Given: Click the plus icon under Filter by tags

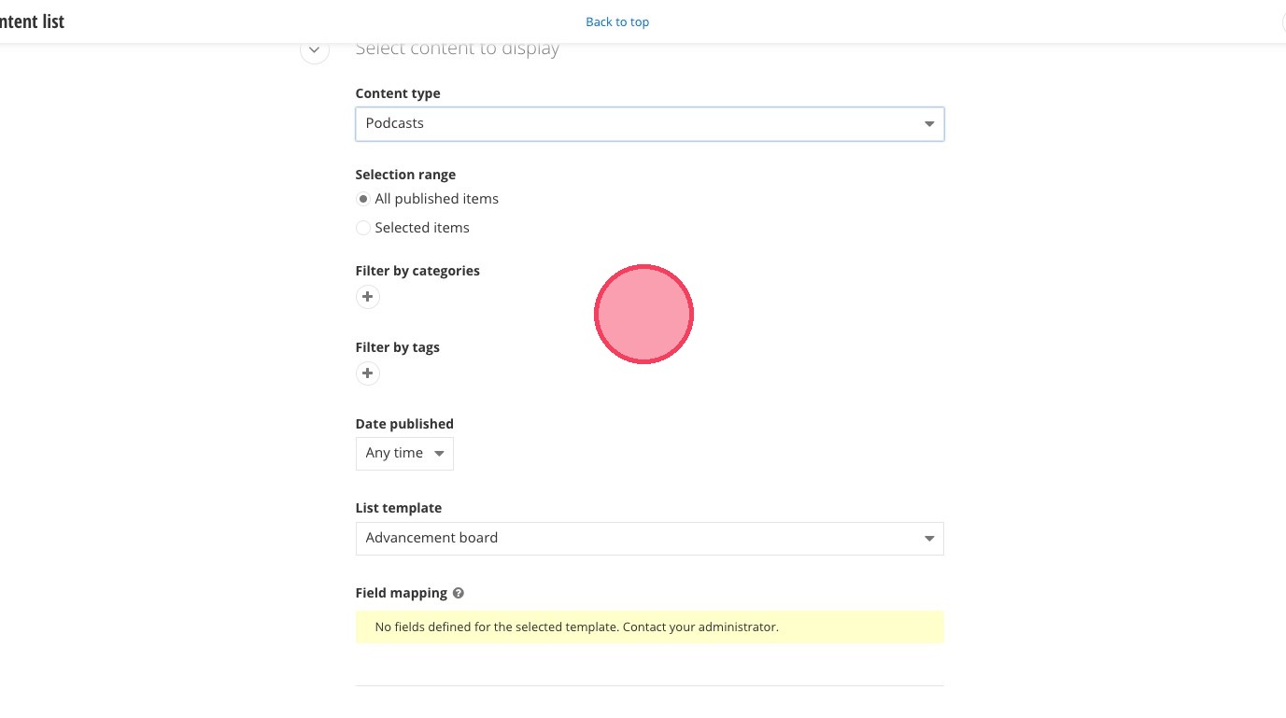Looking at the screenshot, I should (x=368, y=373).
